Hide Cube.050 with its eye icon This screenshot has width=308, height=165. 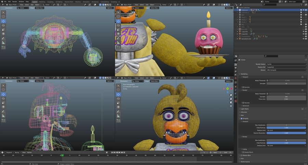304,31
